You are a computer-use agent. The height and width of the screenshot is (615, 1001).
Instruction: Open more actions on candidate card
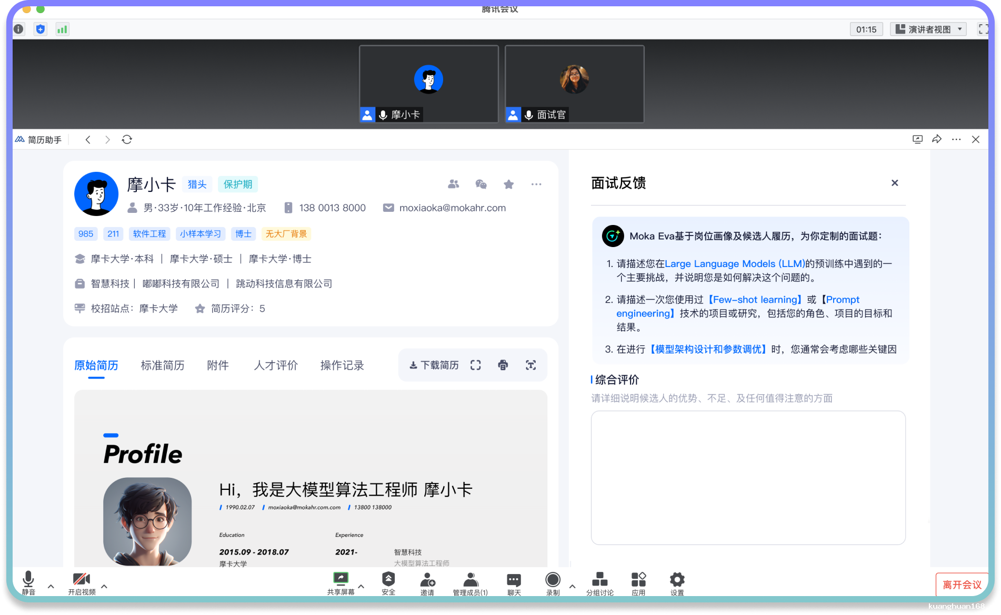[x=536, y=184]
